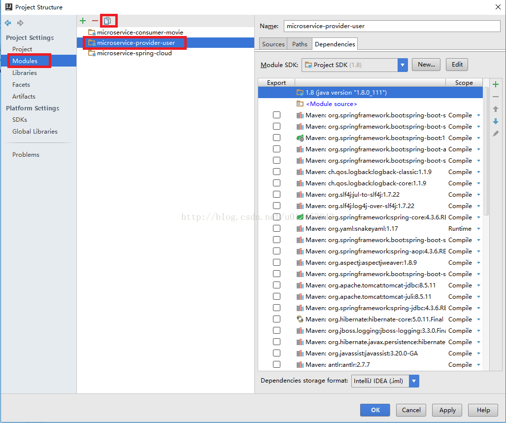Move dependency up with up arrow

[496, 109]
